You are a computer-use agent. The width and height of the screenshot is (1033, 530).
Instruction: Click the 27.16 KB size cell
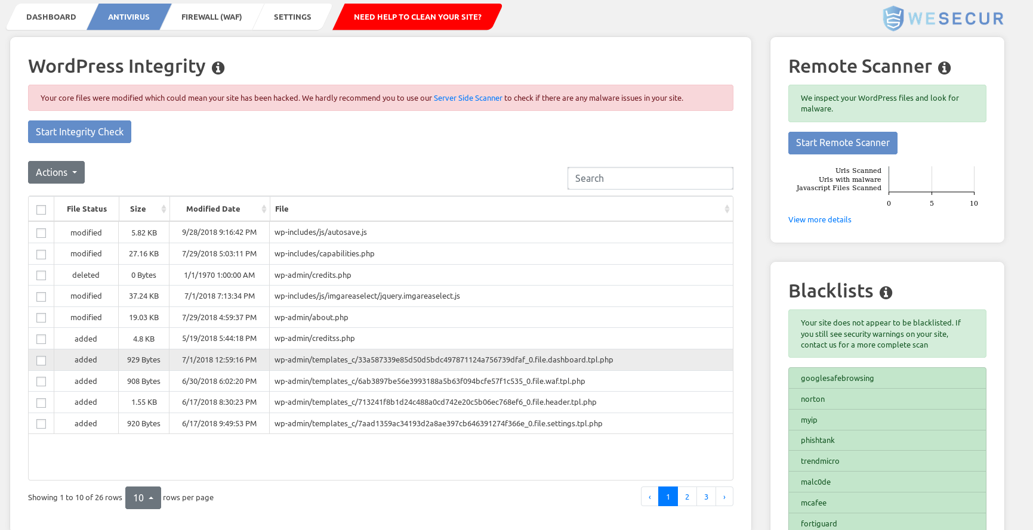click(144, 254)
